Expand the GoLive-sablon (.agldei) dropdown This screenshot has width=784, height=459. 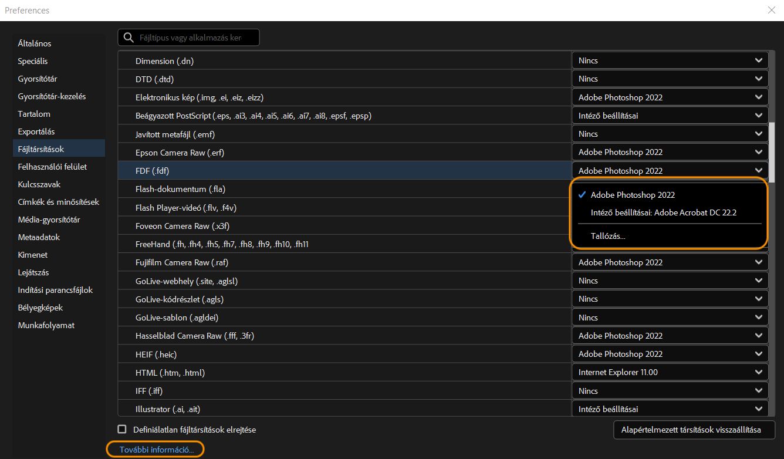[x=670, y=318]
